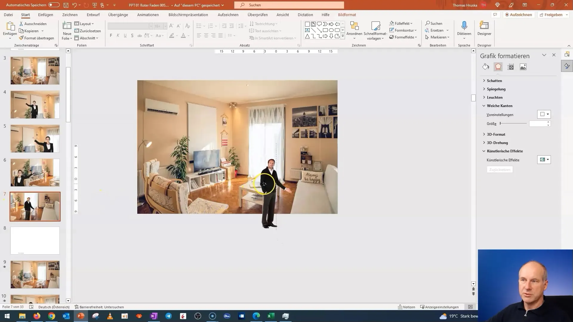This screenshot has width=573, height=322.
Task: Toggle Barriere freiheit status bar indicator
Action: coord(99,307)
